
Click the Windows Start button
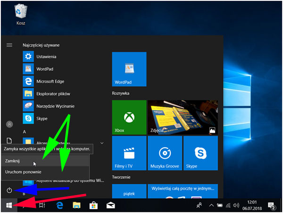pos(9,205)
